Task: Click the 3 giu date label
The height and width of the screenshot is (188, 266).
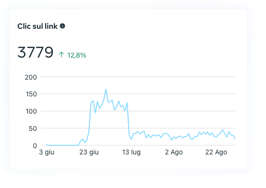Action: [x=47, y=152]
